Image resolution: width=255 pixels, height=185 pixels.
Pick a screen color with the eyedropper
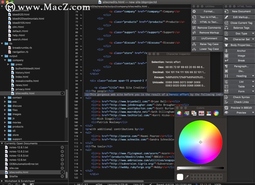187,177
